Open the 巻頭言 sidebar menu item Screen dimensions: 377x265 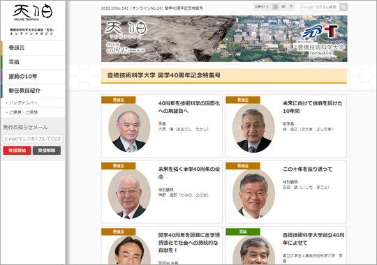33,48
